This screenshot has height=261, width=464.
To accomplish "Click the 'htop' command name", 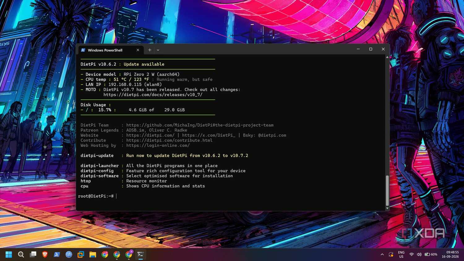I will pyautogui.click(x=86, y=181).
